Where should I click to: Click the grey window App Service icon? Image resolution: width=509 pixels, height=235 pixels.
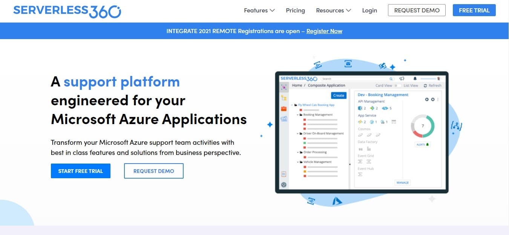point(394,122)
